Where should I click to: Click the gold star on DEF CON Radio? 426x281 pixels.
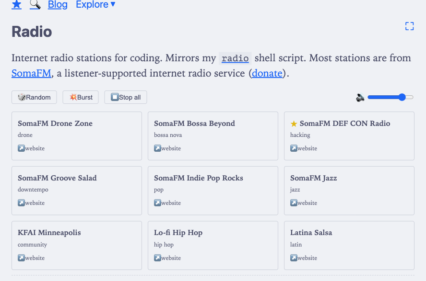coord(294,124)
